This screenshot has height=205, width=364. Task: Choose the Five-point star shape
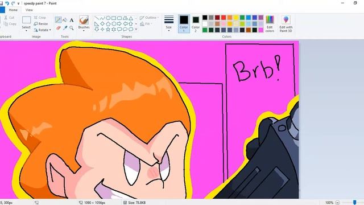click(x=108, y=29)
